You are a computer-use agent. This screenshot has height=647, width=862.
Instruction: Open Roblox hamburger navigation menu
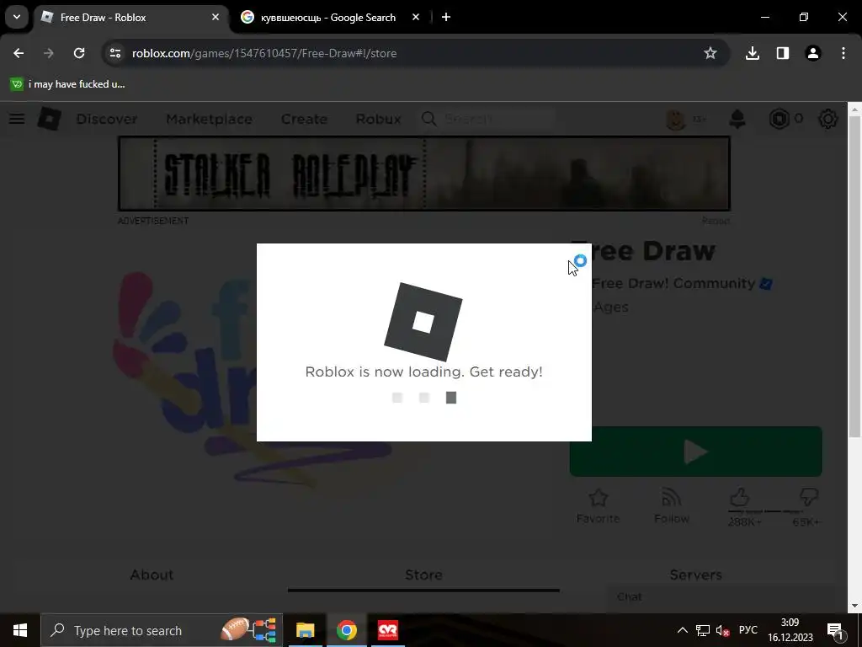pyautogui.click(x=17, y=119)
